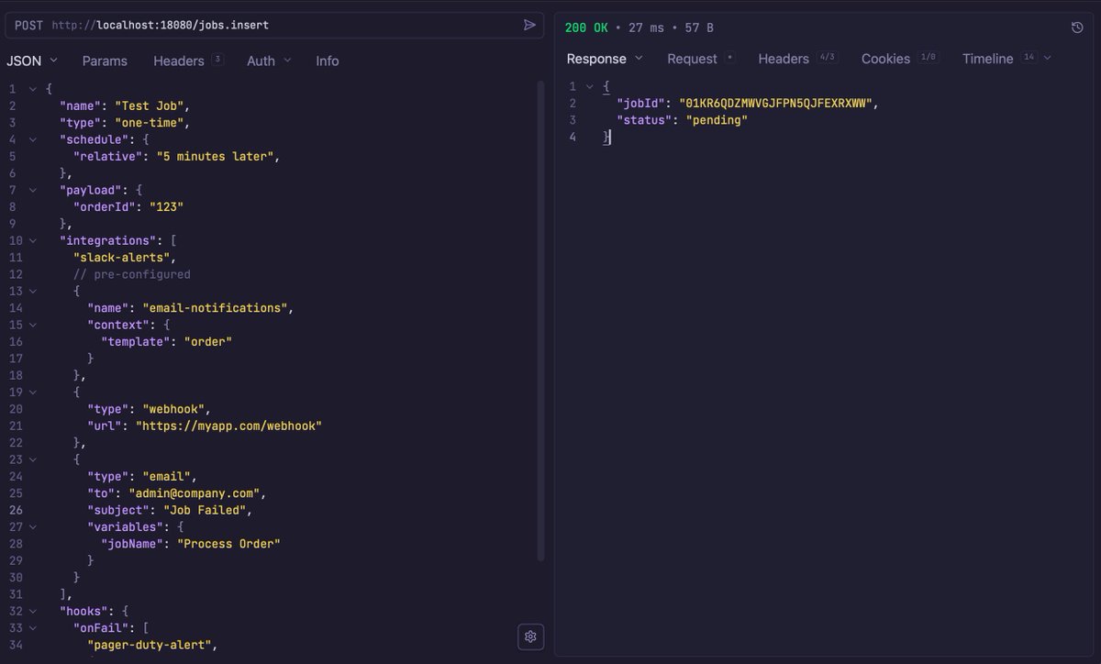Switch to the Request tab in response pane
Viewport: 1101px width, 664px height.
[x=701, y=59]
